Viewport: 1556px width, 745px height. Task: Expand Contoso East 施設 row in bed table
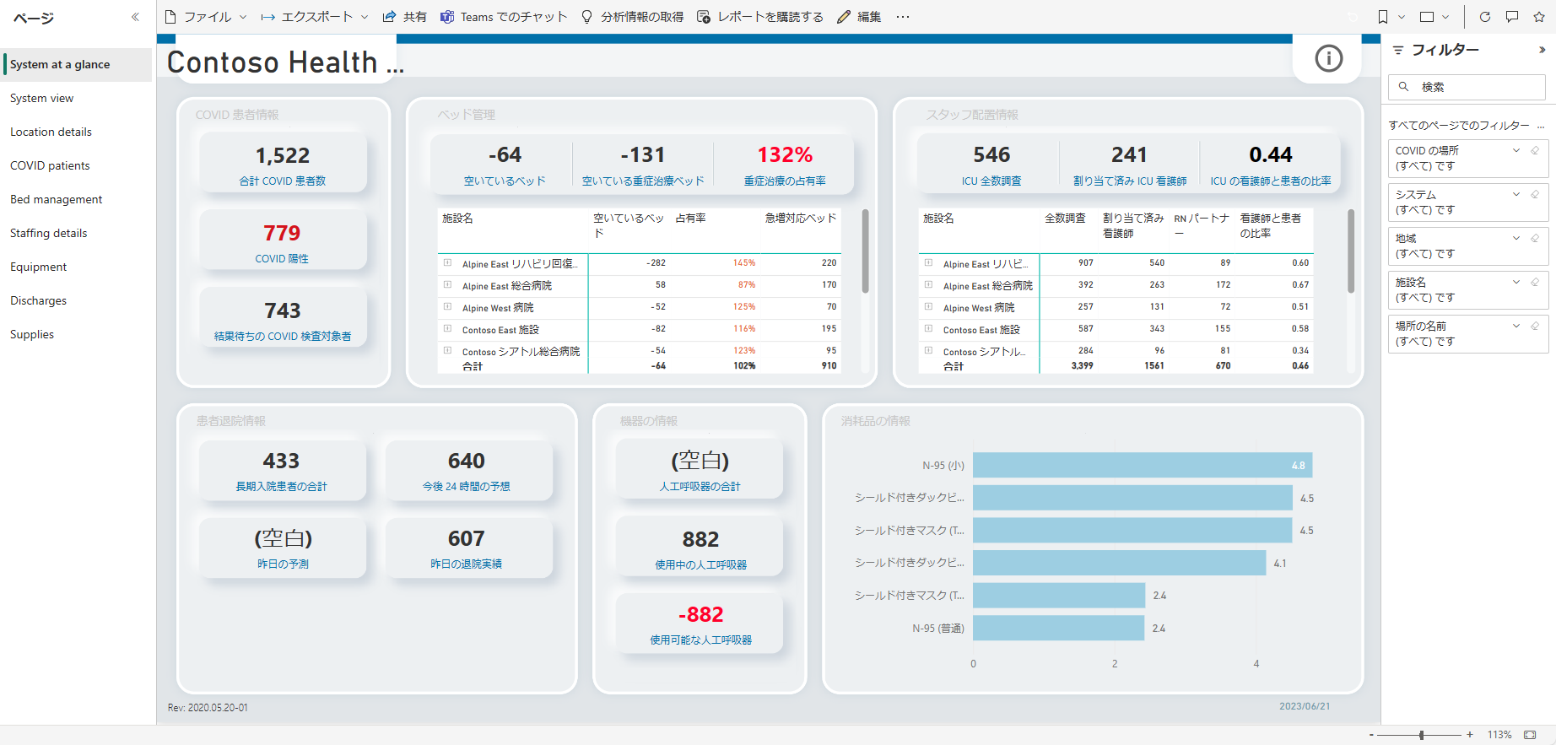tap(447, 328)
